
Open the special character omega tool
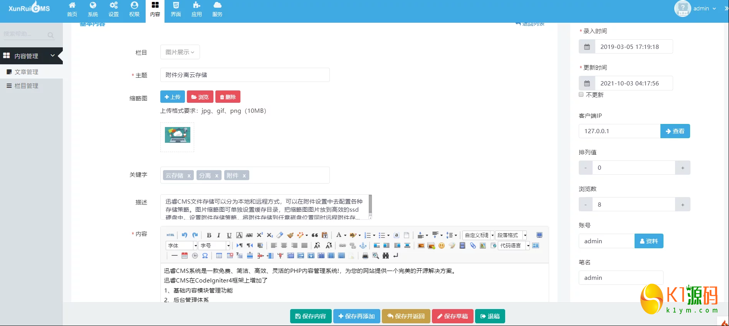205,256
